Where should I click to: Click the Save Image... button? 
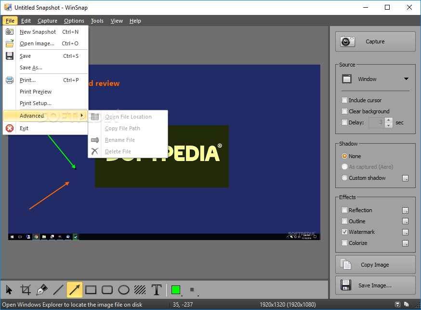click(375, 285)
